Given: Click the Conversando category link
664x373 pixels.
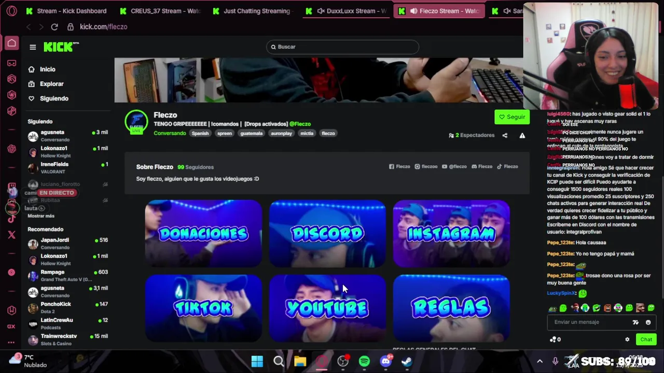Looking at the screenshot, I should 170,134.
